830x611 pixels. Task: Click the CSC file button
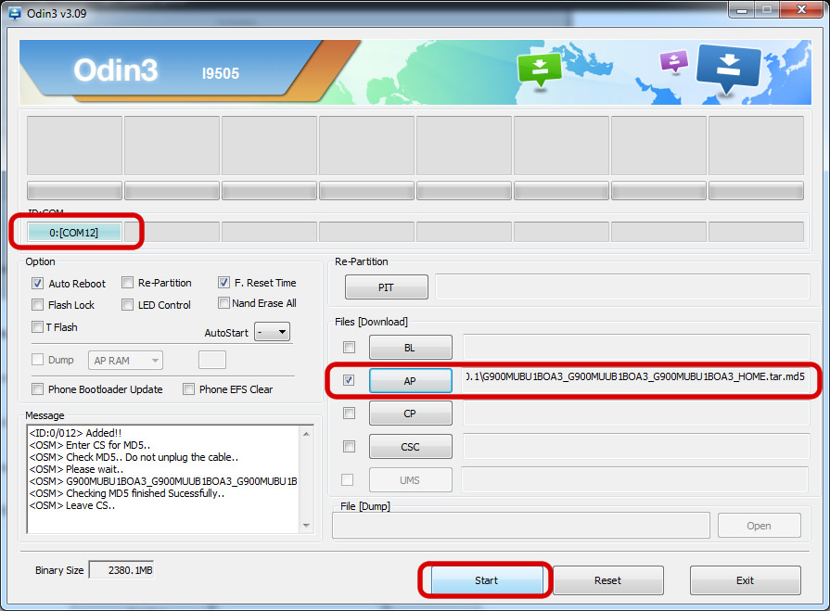[x=410, y=447]
